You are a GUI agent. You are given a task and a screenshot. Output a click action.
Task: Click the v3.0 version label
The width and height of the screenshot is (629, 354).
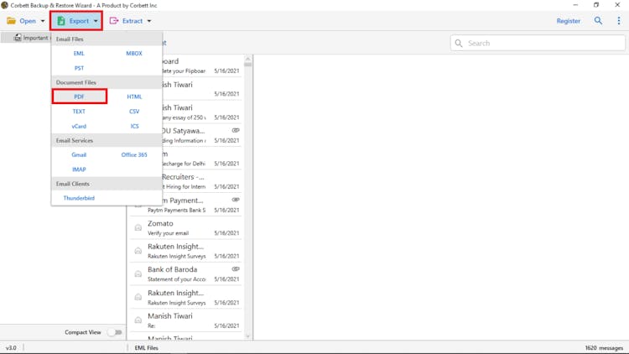pos(11,348)
